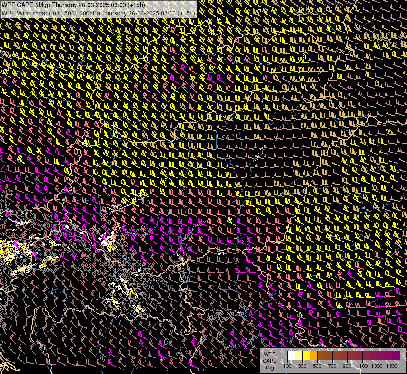Click the legend value 700
Screen dimensions: 407x374
[x=332, y=366]
